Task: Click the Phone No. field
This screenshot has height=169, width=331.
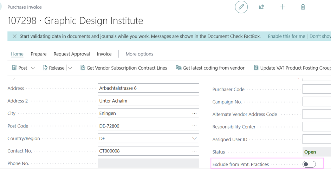Action: (x=148, y=163)
